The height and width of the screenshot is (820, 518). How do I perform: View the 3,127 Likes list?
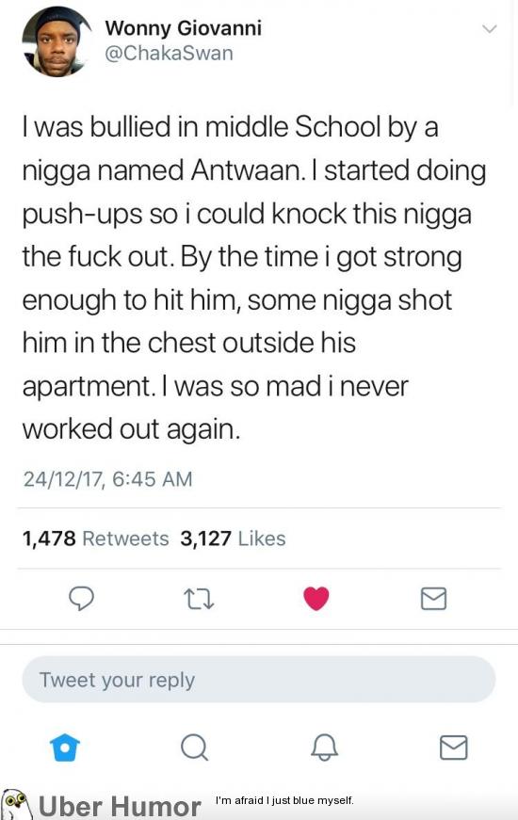(233, 539)
